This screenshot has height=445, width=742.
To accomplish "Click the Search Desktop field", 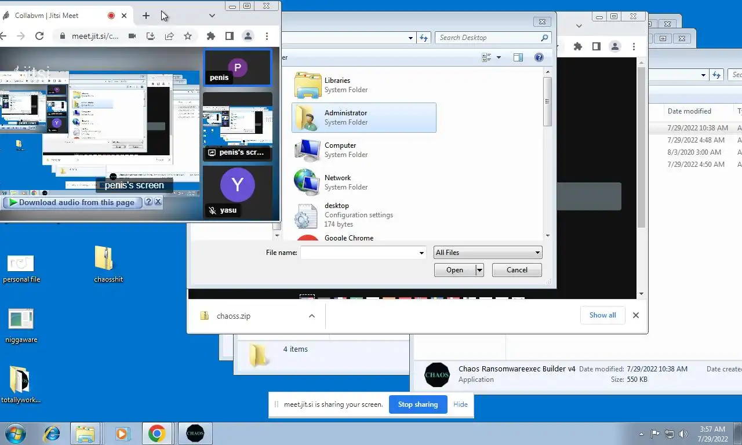I will coord(493,38).
